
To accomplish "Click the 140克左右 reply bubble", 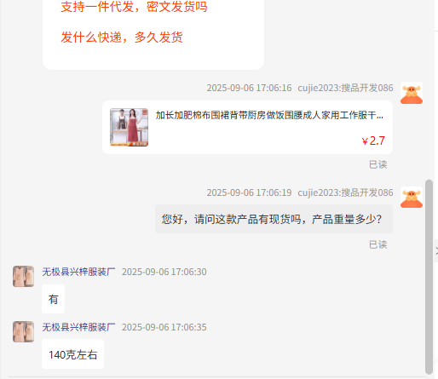I will click(x=72, y=354).
